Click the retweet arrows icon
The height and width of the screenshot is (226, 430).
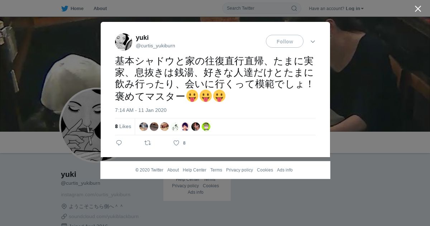(x=148, y=143)
